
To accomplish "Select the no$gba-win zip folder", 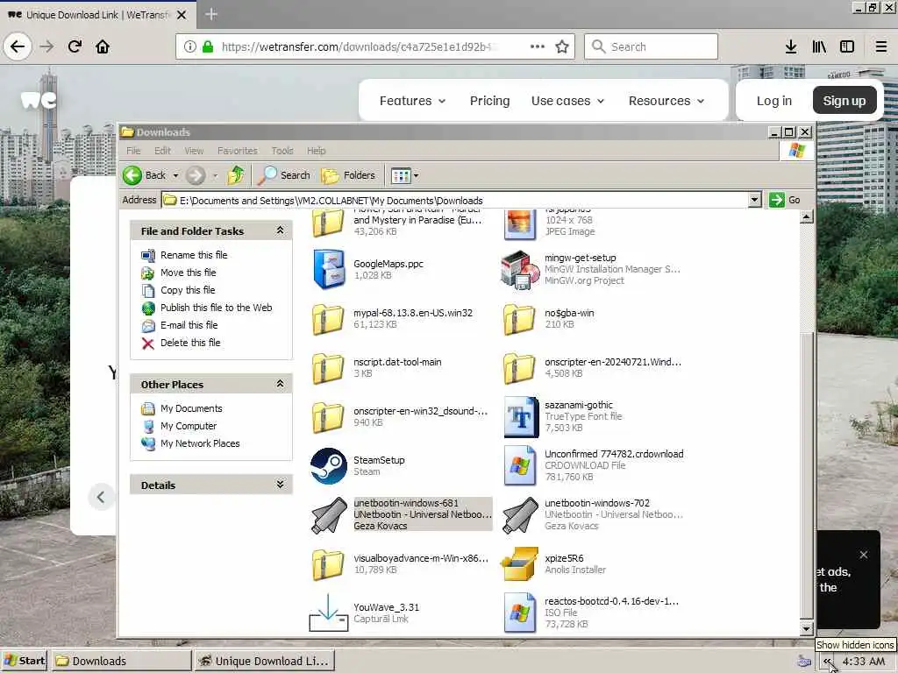I will pos(519,319).
